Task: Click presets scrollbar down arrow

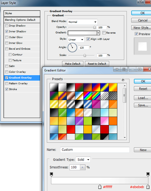Action: pos(125,137)
